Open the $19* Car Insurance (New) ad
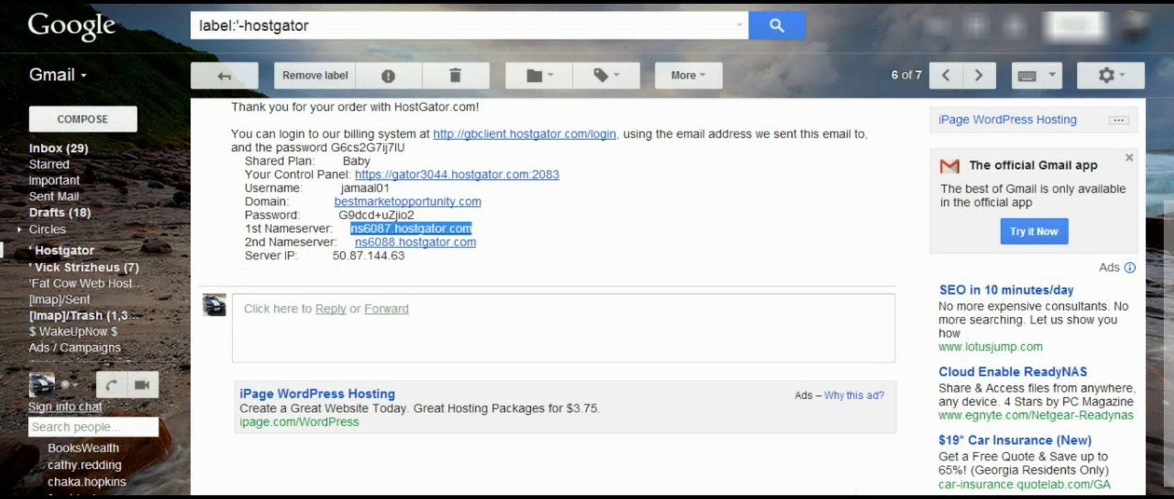Viewport: 1174px width, 499px height. (x=1015, y=440)
